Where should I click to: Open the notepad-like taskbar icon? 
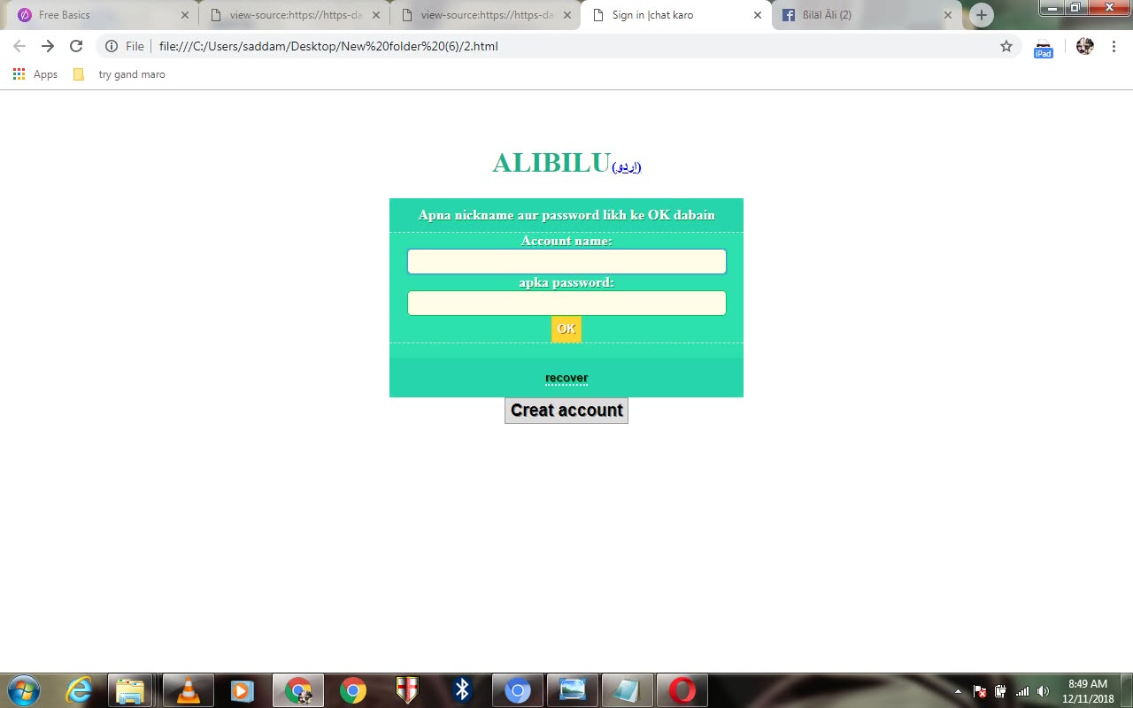click(627, 690)
